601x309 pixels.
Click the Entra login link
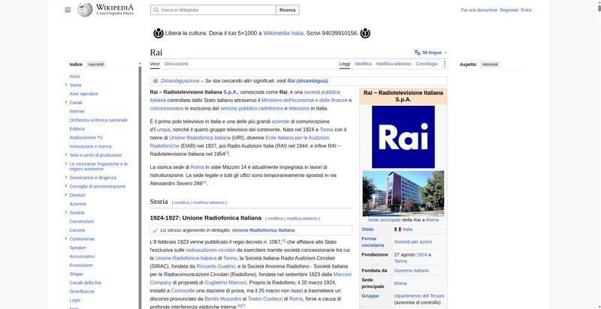tap(527, 10)
